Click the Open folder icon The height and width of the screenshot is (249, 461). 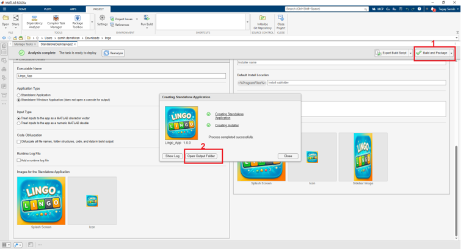coord(5,18)
